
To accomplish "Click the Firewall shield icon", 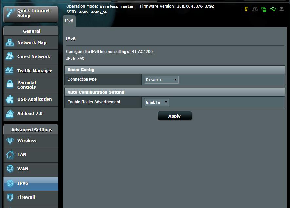I will point(10,197).
